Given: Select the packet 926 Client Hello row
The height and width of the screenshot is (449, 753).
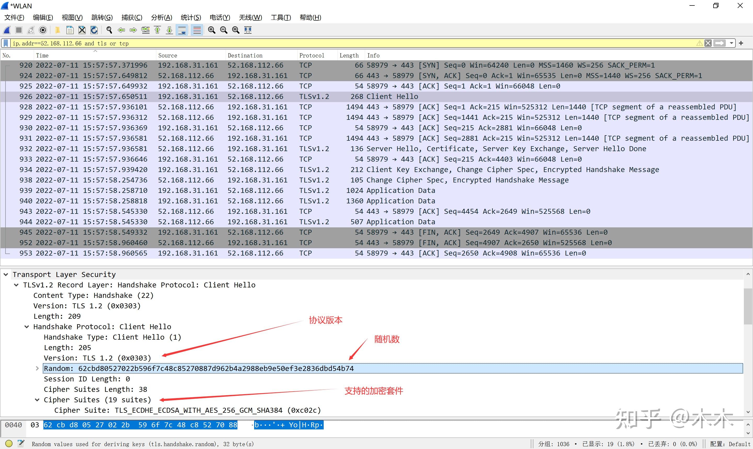Looking at the screenshot, I should pyautogui.click(x=376, y=97).
